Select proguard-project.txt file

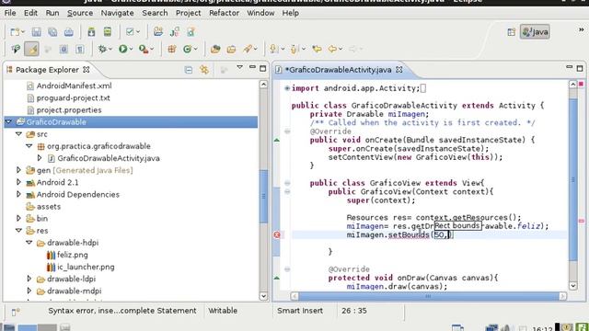[x=68, y=98]
